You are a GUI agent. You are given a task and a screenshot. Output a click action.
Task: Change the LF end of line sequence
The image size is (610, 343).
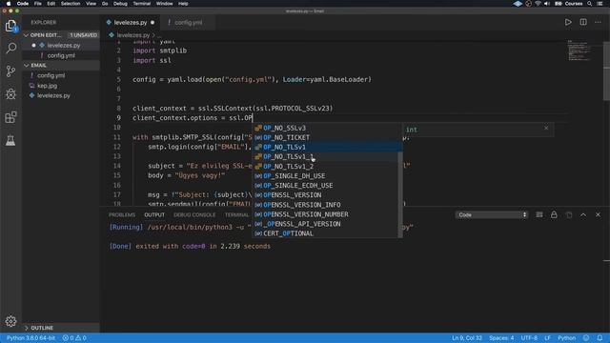point(547,338)
